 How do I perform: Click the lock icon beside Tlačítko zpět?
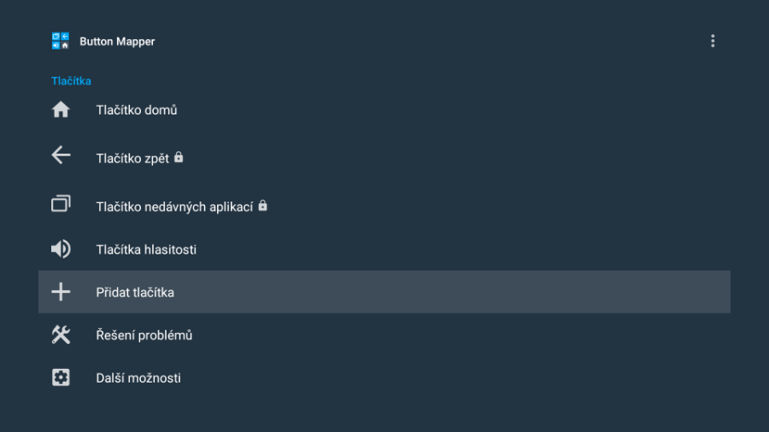coord(179,157)
